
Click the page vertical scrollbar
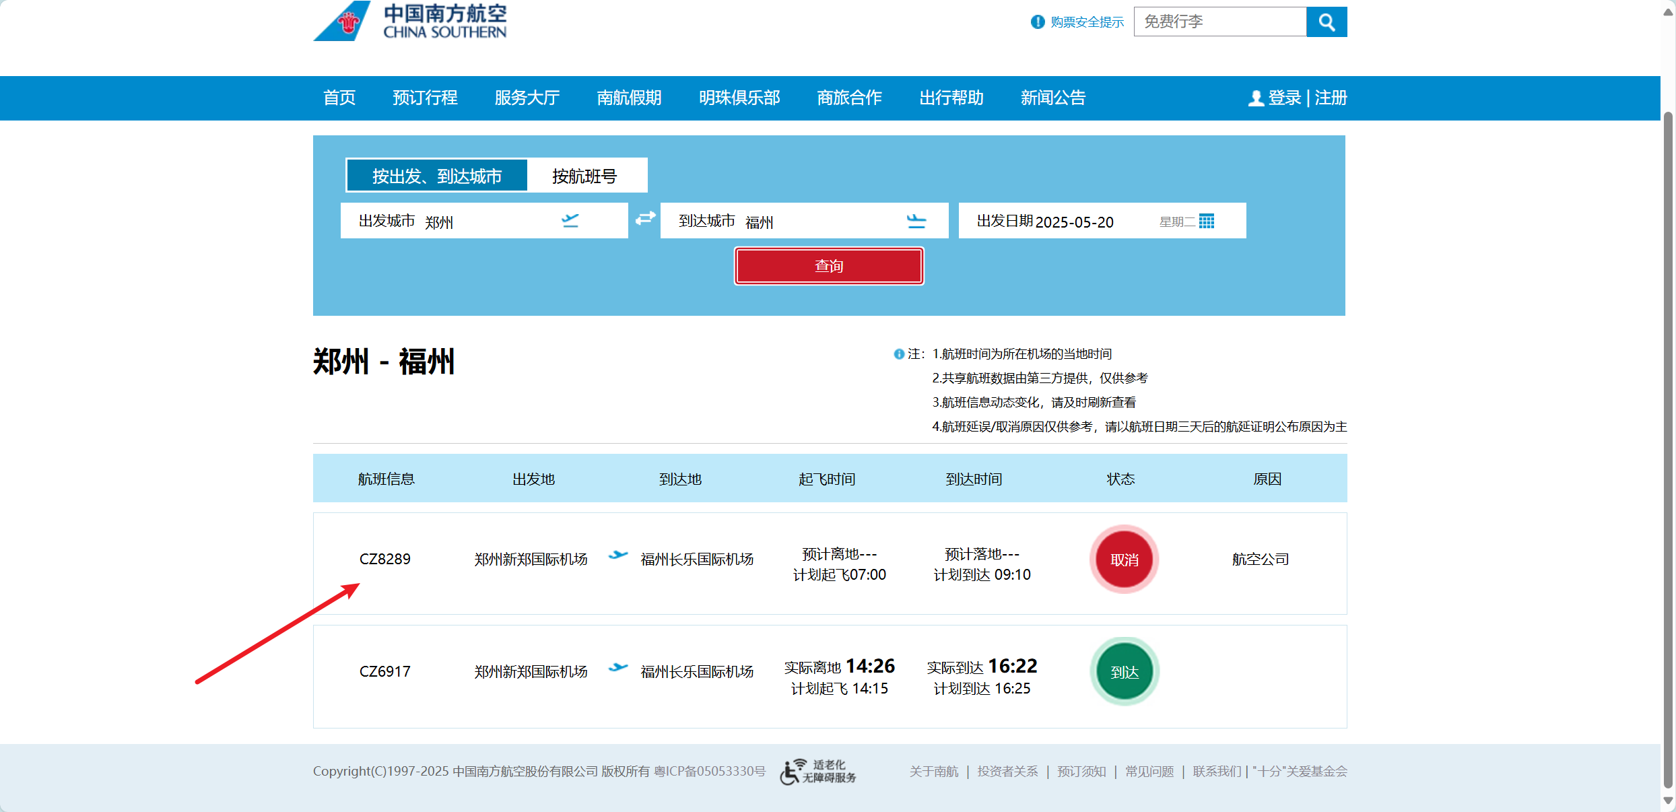(x=1668, y=451)
